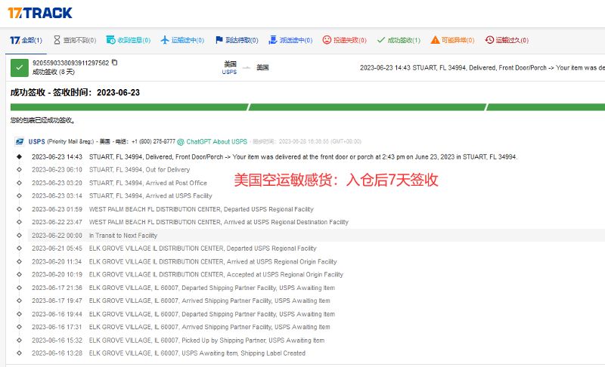Click the 17TRACK logo
605x367 pixels.
coord(40,13)
